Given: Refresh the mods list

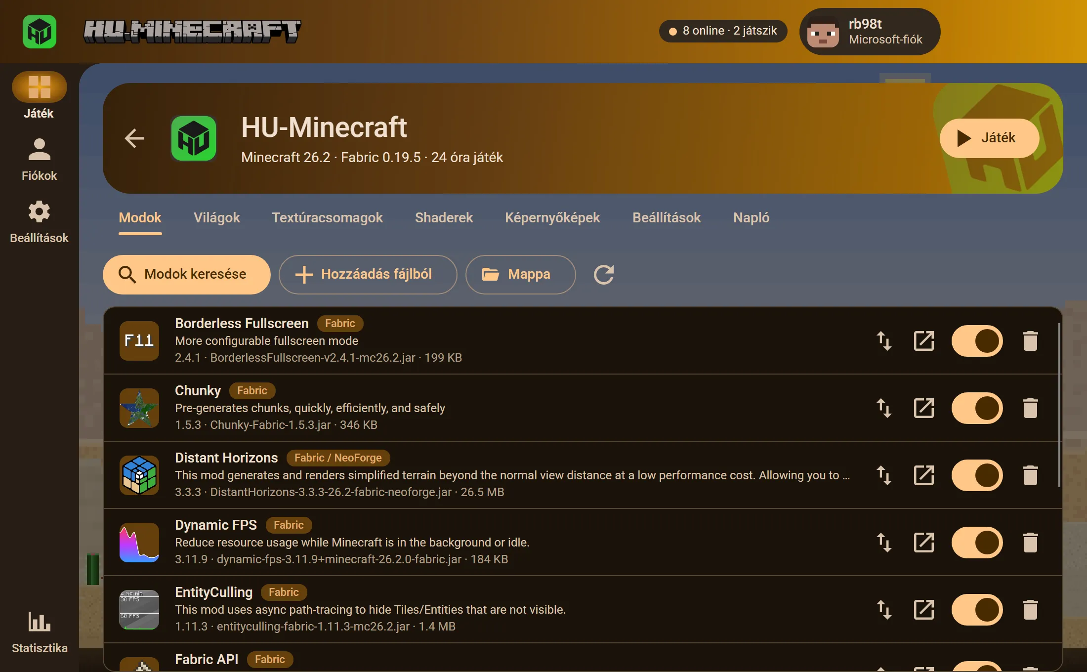Looking at the screenshot, I should [x=604, y=275].
